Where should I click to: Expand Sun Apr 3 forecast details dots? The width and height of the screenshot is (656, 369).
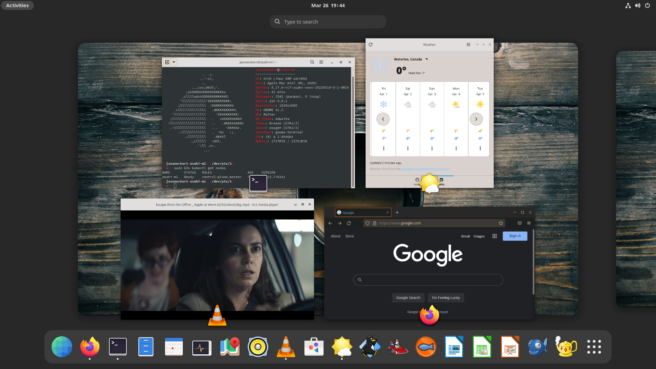point(432,148)
